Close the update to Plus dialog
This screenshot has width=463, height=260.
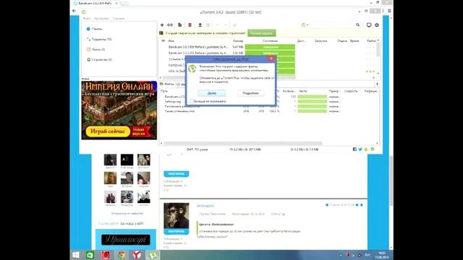click(271, 58)
